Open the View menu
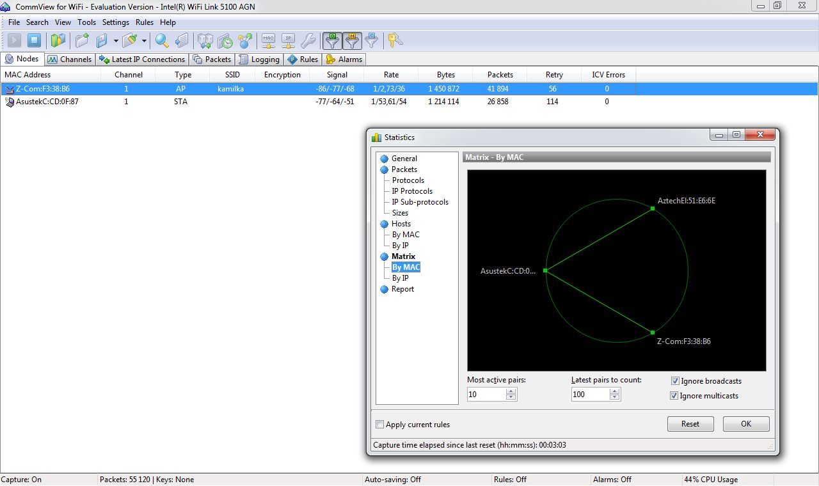The image size is (819, 486). [63, 22]
